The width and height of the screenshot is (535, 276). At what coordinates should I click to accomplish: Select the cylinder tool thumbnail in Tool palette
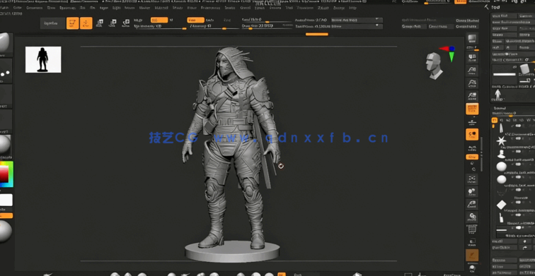coord(524,70)
